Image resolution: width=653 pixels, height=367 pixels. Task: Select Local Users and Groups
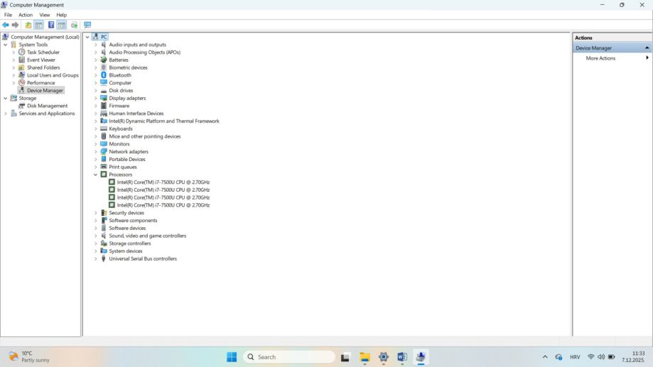point(53,75)
